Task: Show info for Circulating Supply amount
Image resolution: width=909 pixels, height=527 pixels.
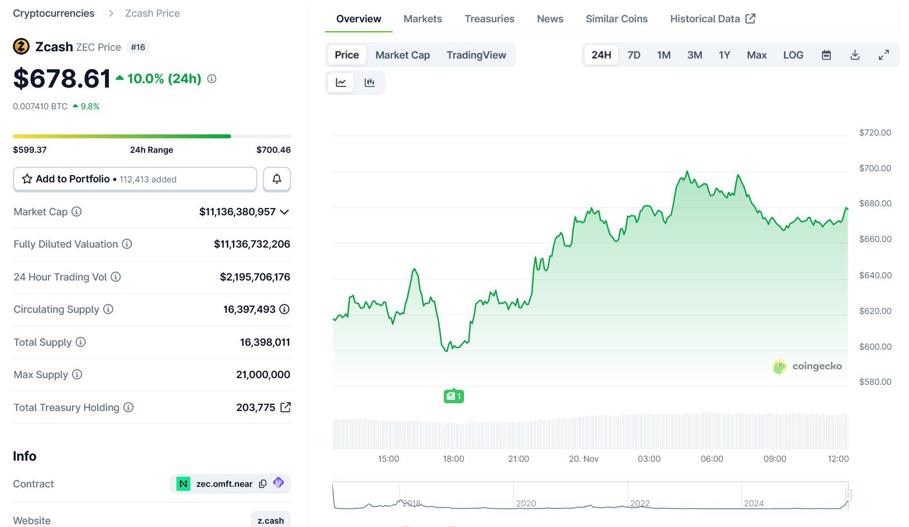Action: click(x=284, y=309)
